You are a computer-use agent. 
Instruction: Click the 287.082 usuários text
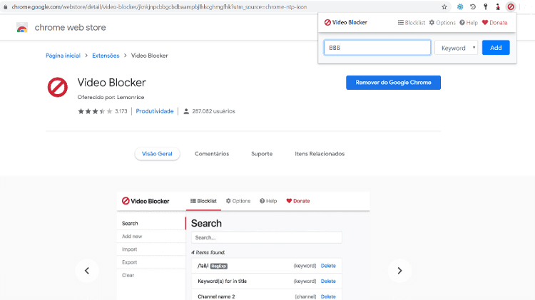pos(213,111)
